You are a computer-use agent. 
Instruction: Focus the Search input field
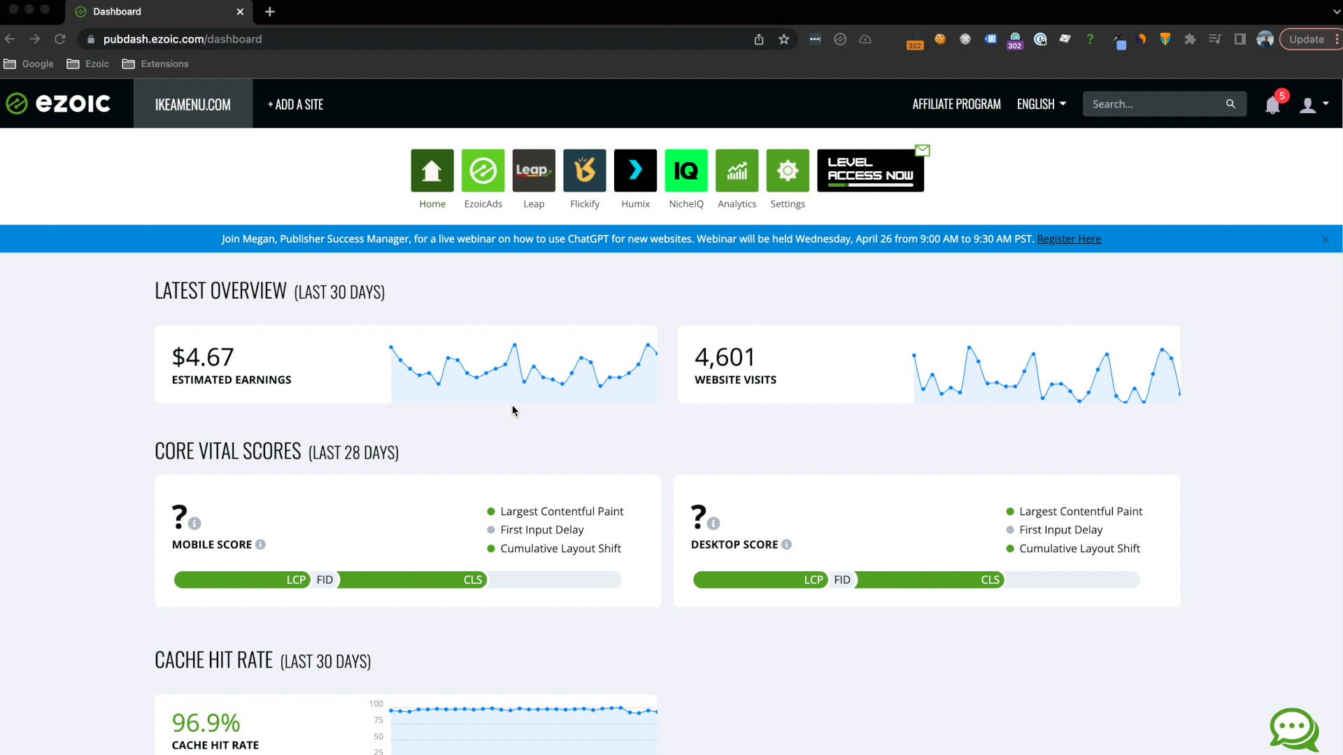[x=1154, y=104]
